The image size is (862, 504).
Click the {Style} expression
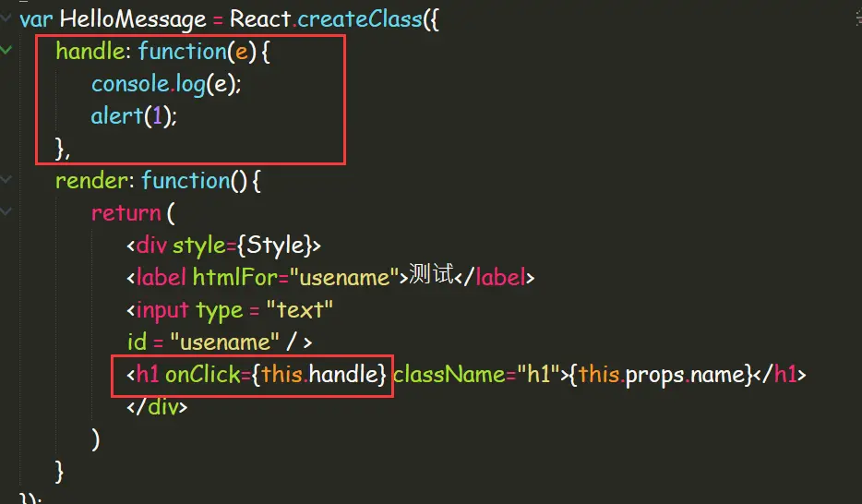[275, 246]
